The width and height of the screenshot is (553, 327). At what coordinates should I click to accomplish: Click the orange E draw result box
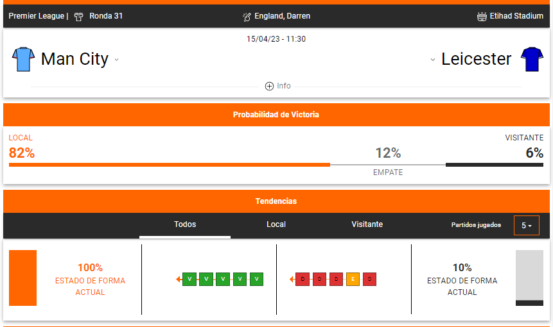point(353,279)
